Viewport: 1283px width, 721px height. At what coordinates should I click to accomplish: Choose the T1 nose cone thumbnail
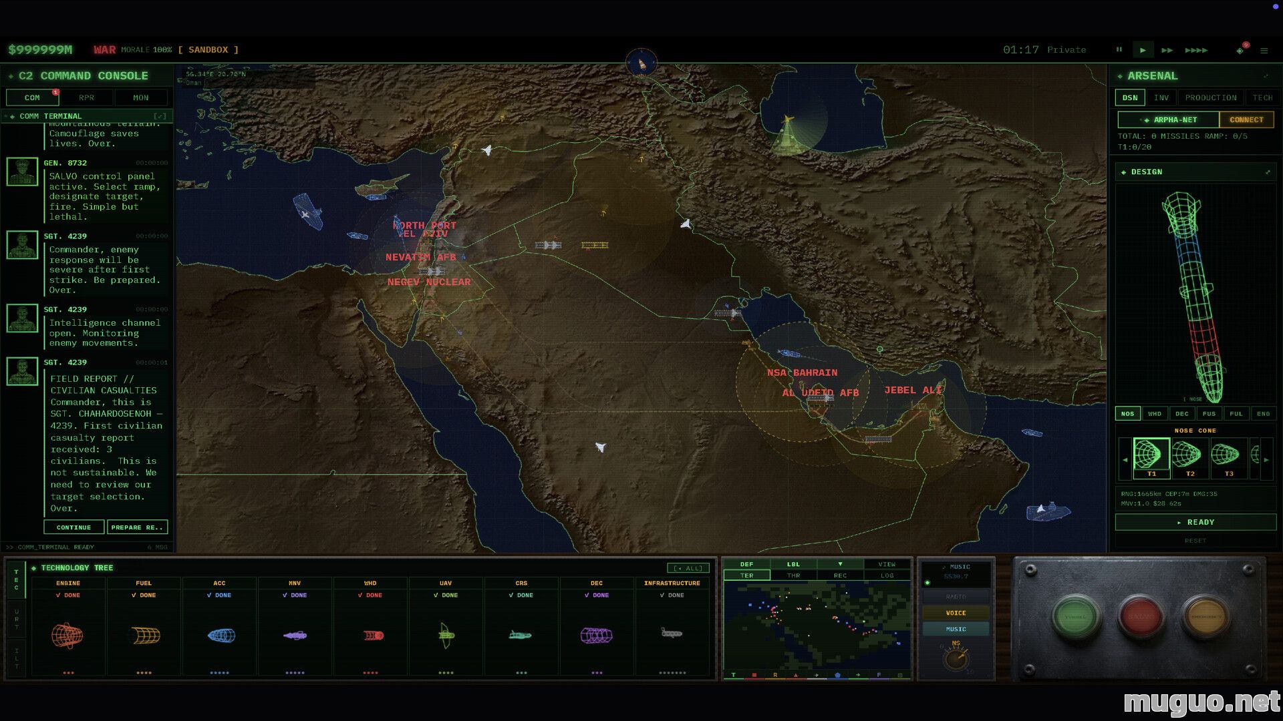pos(1151,458)
